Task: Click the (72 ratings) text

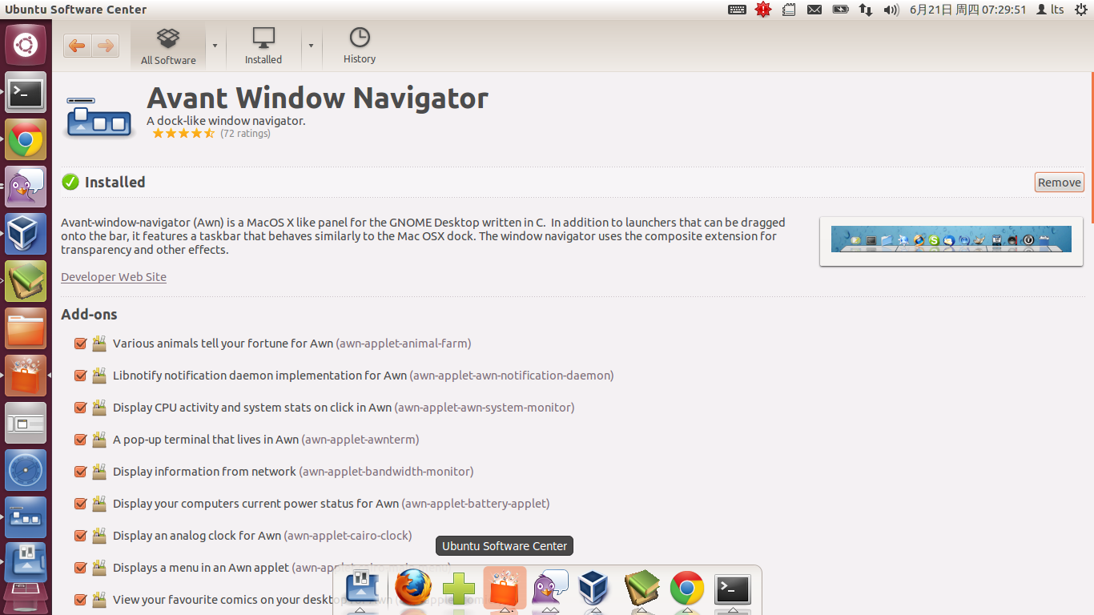Action: point(245,134)
